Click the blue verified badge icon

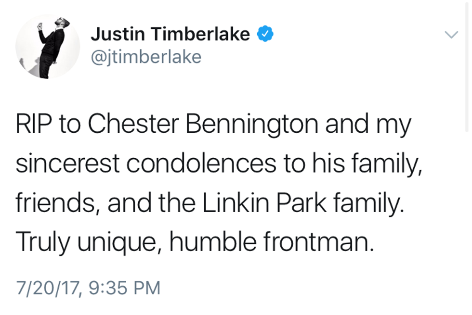265,34
